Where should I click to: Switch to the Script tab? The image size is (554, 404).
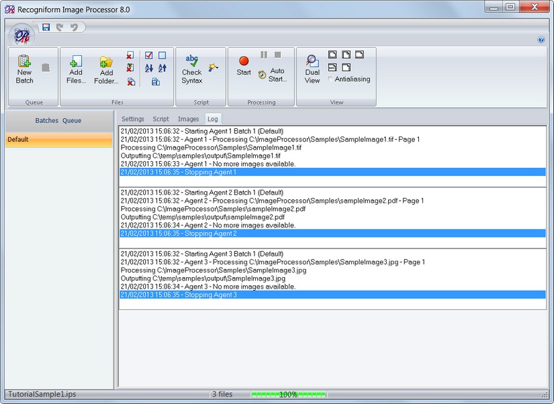pos(161,119)
